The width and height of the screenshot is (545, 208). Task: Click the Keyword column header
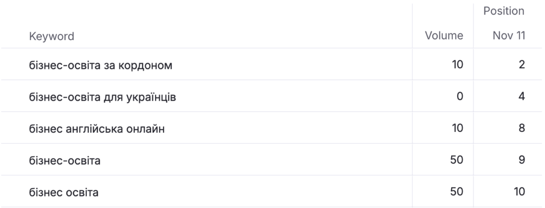pos(52,36)
